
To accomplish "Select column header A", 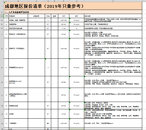I will coord(6,1).
